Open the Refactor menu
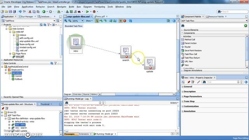This screenshot has height=140, width=249. pos(40,7)
